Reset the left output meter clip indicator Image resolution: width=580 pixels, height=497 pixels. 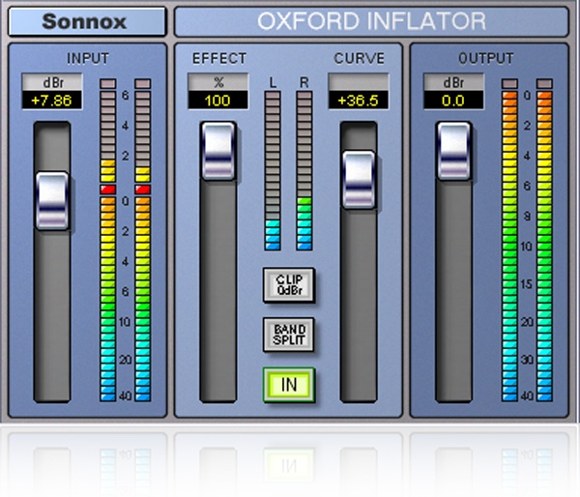pos(509,84)
